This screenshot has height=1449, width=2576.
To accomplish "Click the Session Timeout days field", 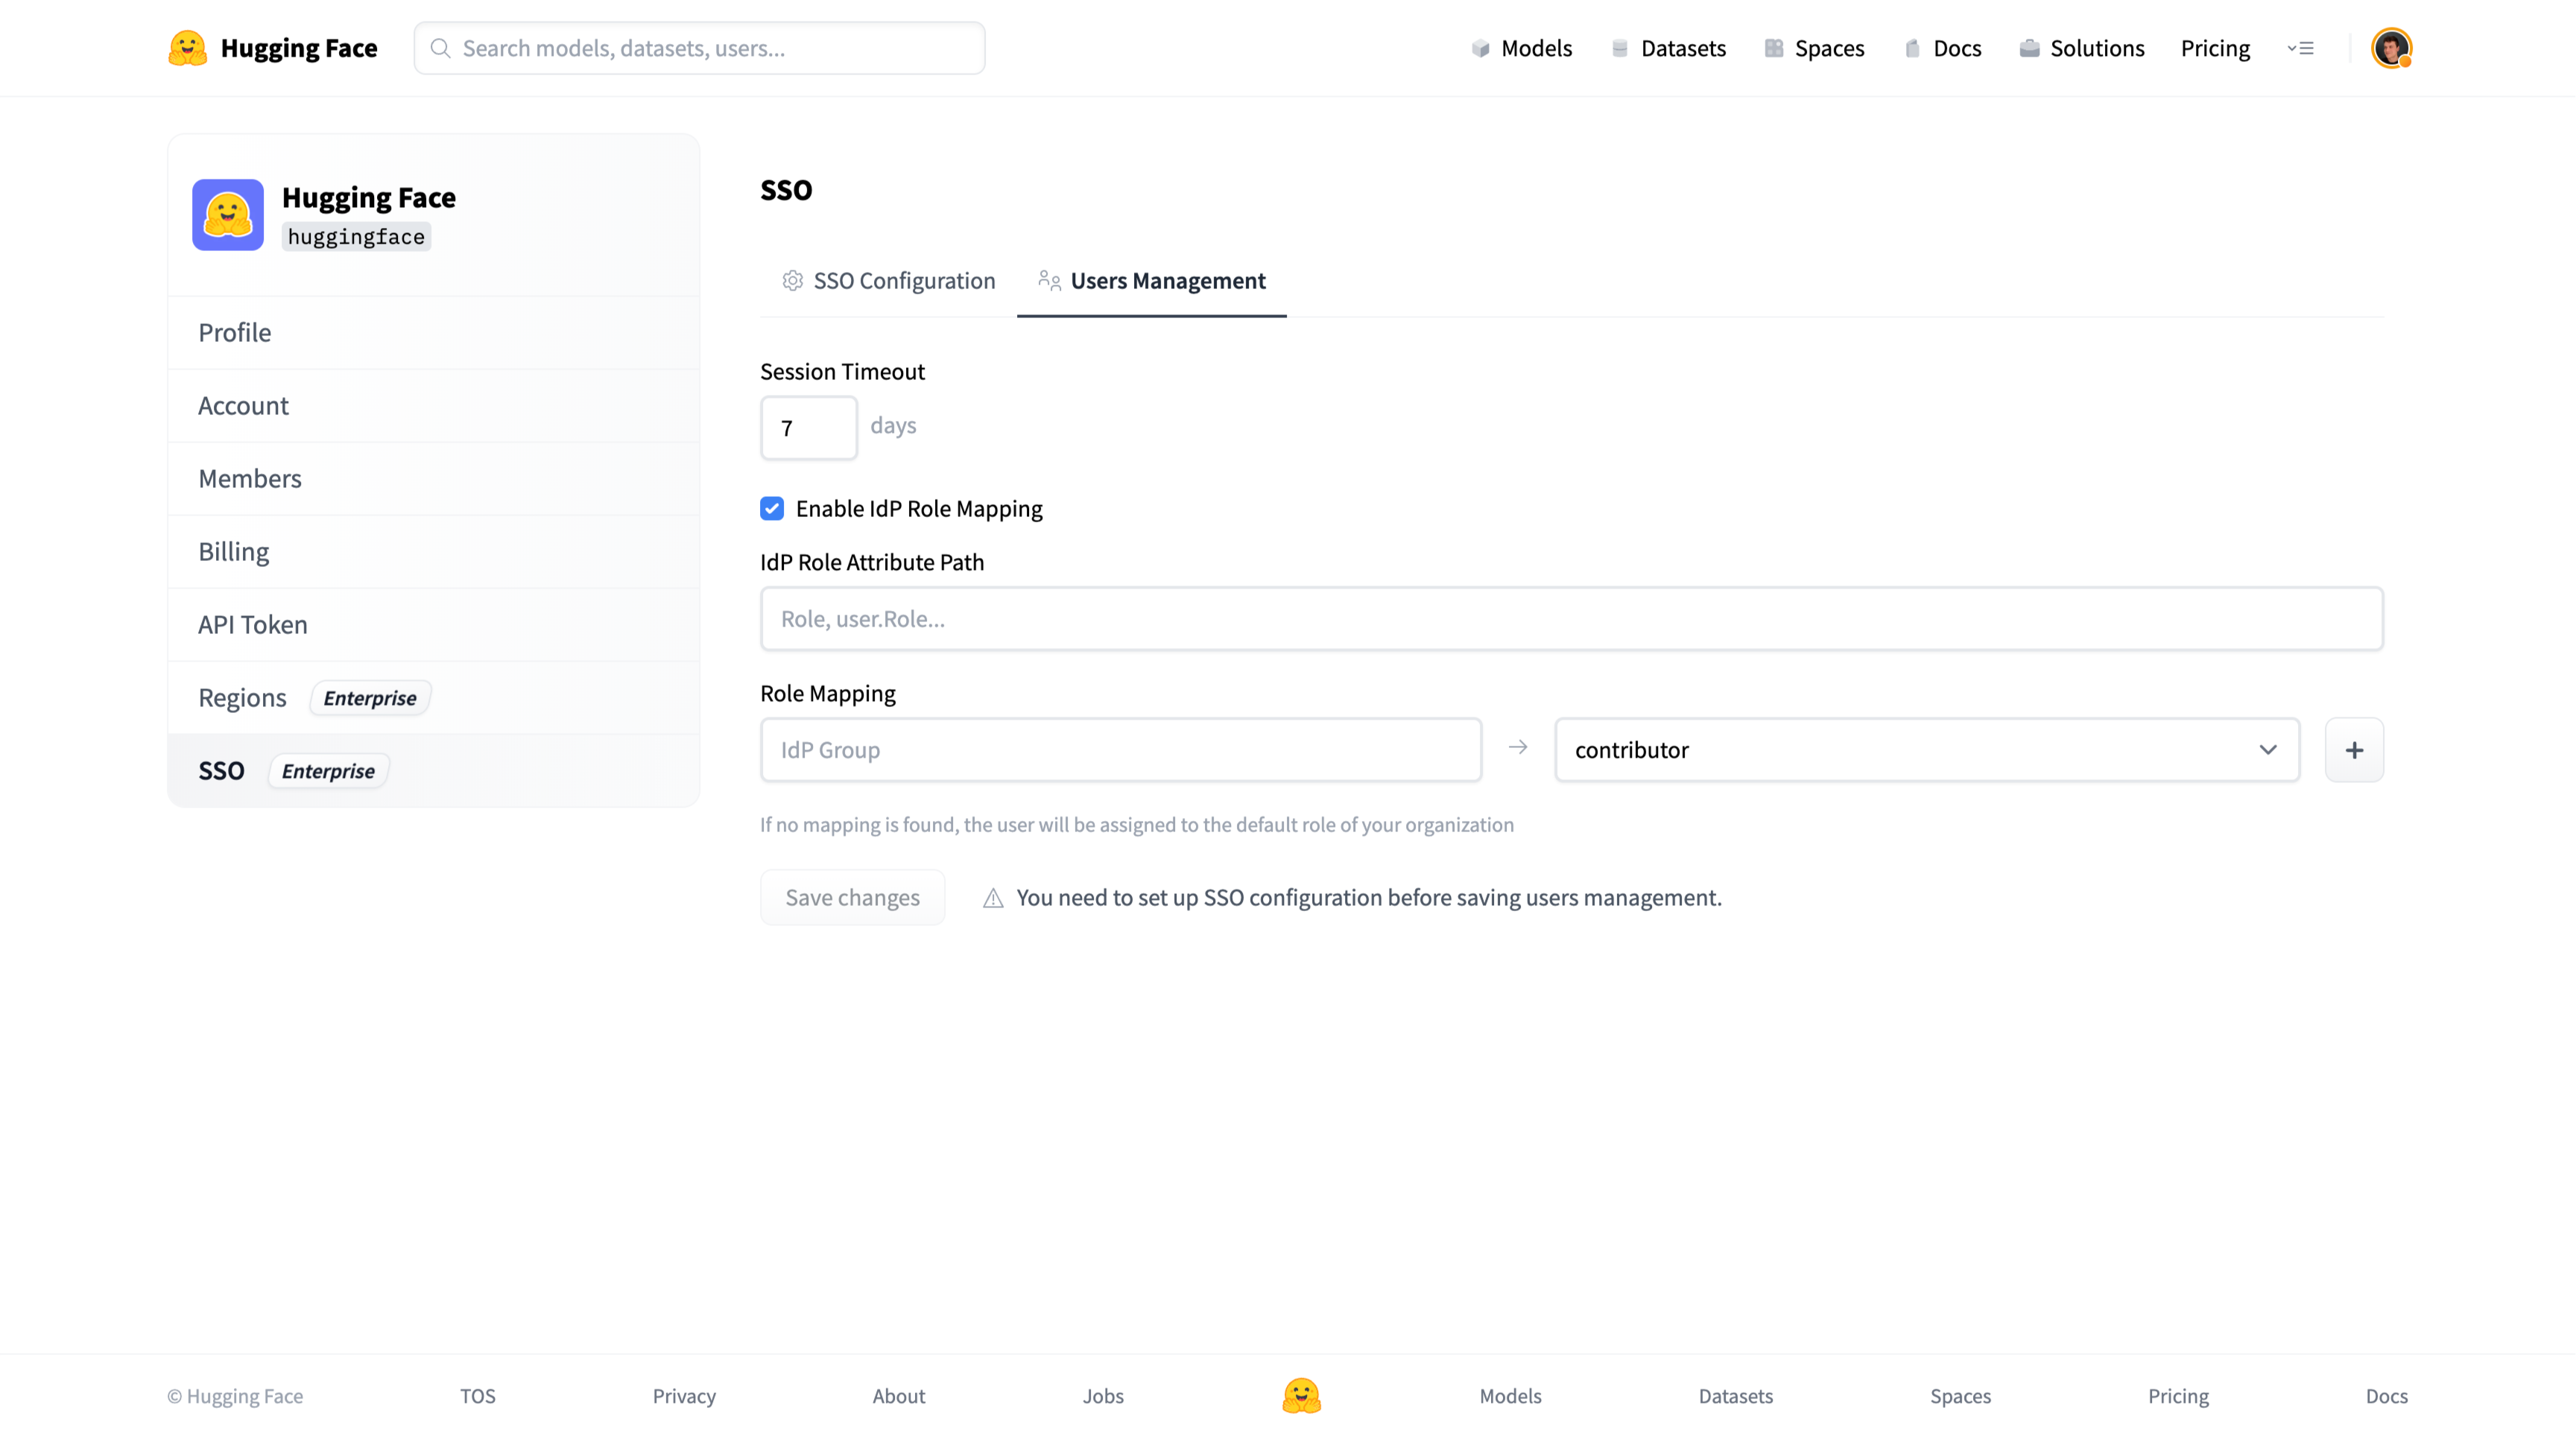I will coord(808,428).
